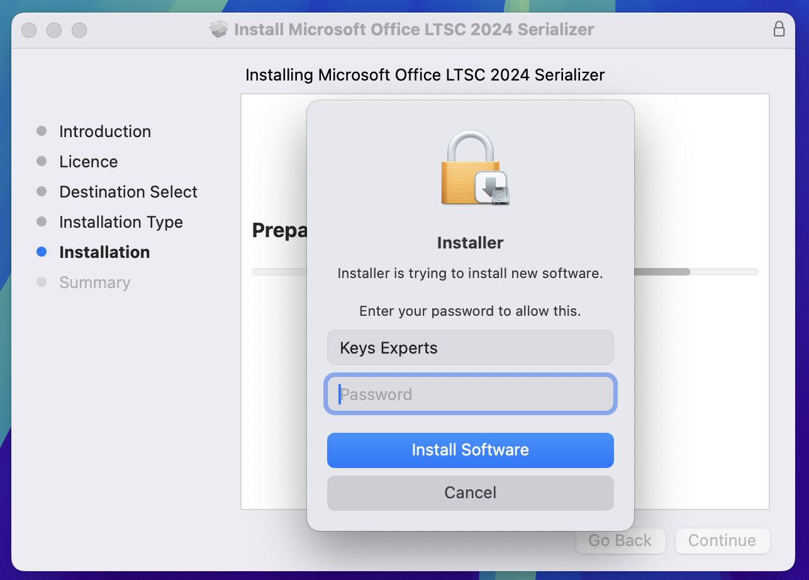The height and width of the screenshot is (580, 809).
Task: Click the Install Software button
Action: [x=470, y=450]
